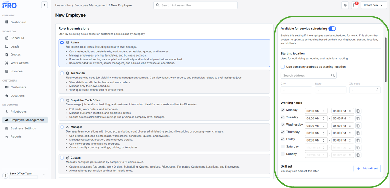
Task: Open the chat notifications icon
Action: [355, 5]
